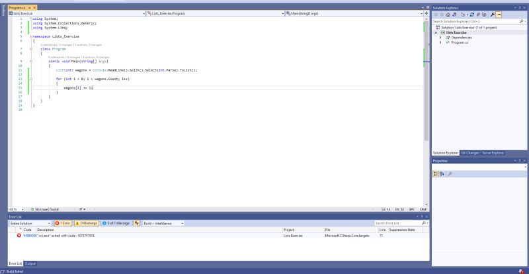Collapse the Main method block

click(x=30, y=62)
